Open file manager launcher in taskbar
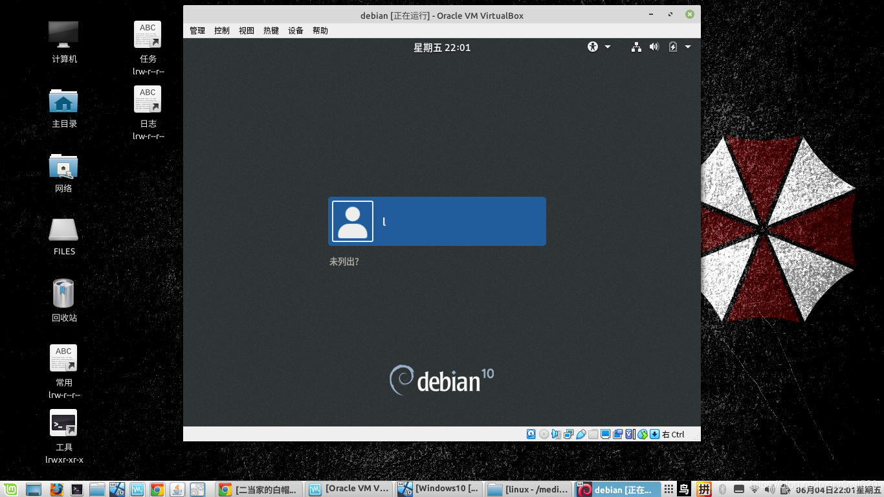884x497 pixels. coord(97,490)
